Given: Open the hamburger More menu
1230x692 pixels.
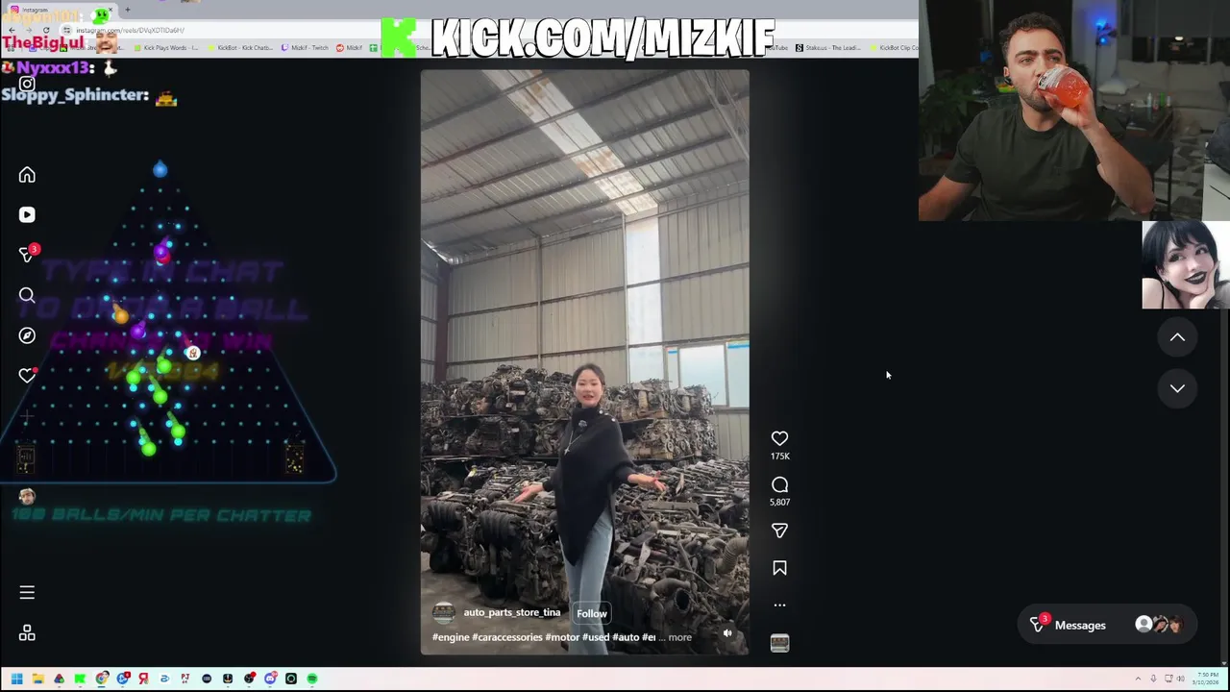Looking at the screenshot, I should [27, 593].
